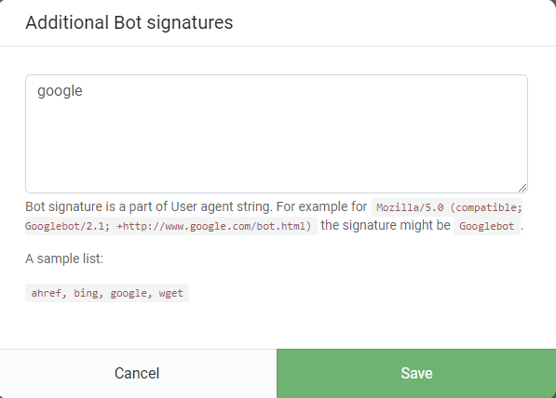Click the word bing in sample list
556x398 pixels.
[x=86, y=293]
